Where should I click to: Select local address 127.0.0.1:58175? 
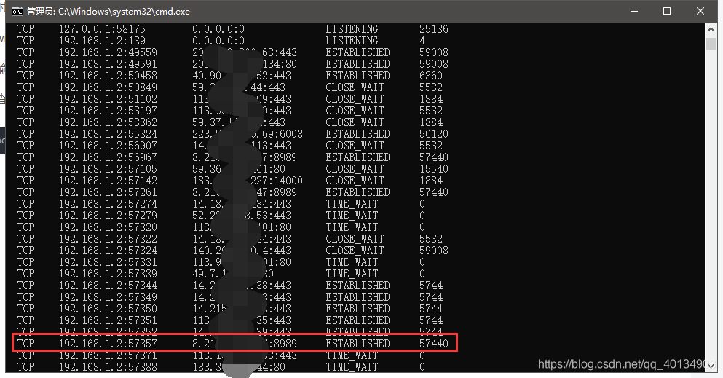(102, 29)
